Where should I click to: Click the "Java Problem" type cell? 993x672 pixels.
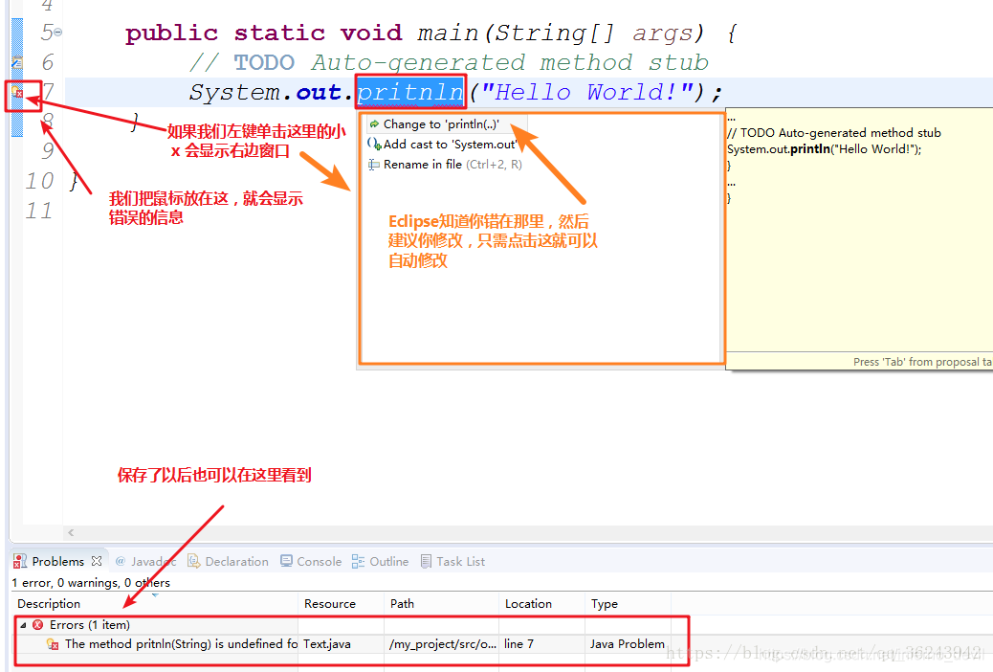(628, 644)
